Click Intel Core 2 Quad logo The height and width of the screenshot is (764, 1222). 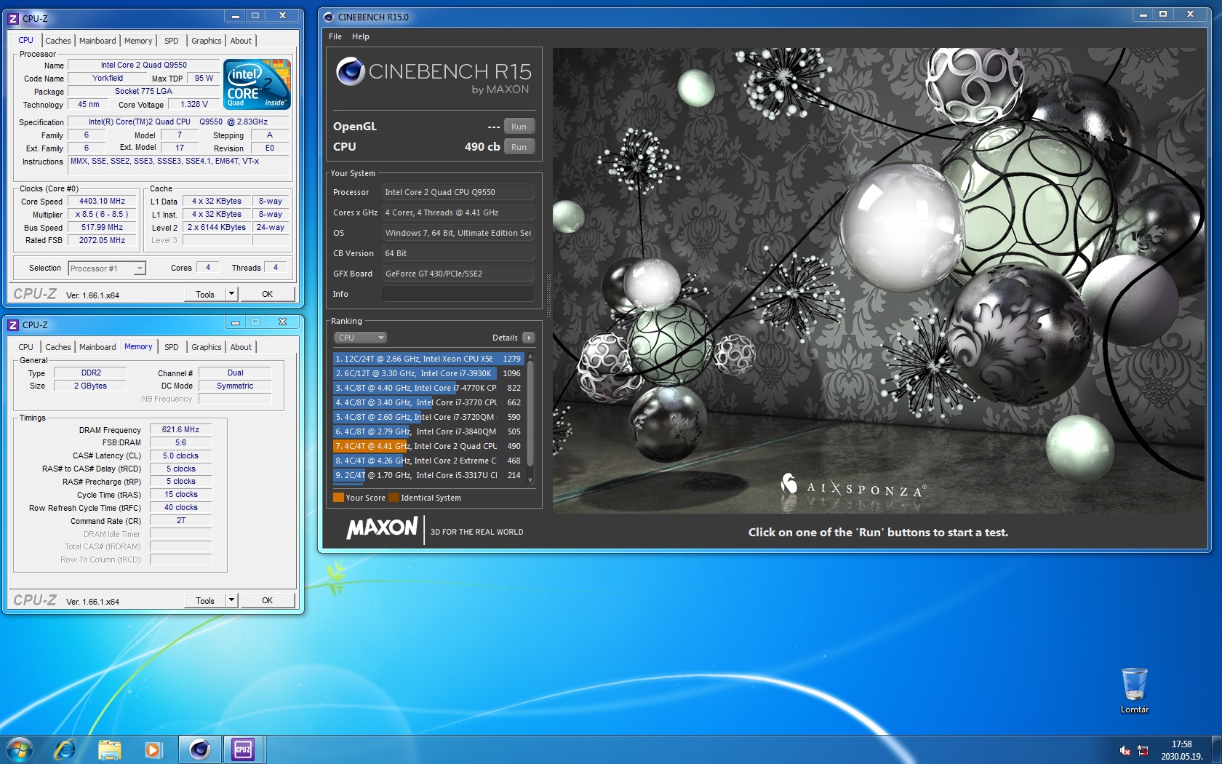[x=257, y=84]
